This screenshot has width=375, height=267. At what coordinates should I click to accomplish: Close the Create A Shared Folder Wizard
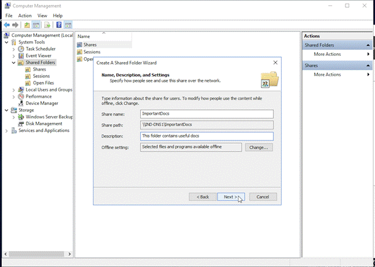(x=275, y=63)
